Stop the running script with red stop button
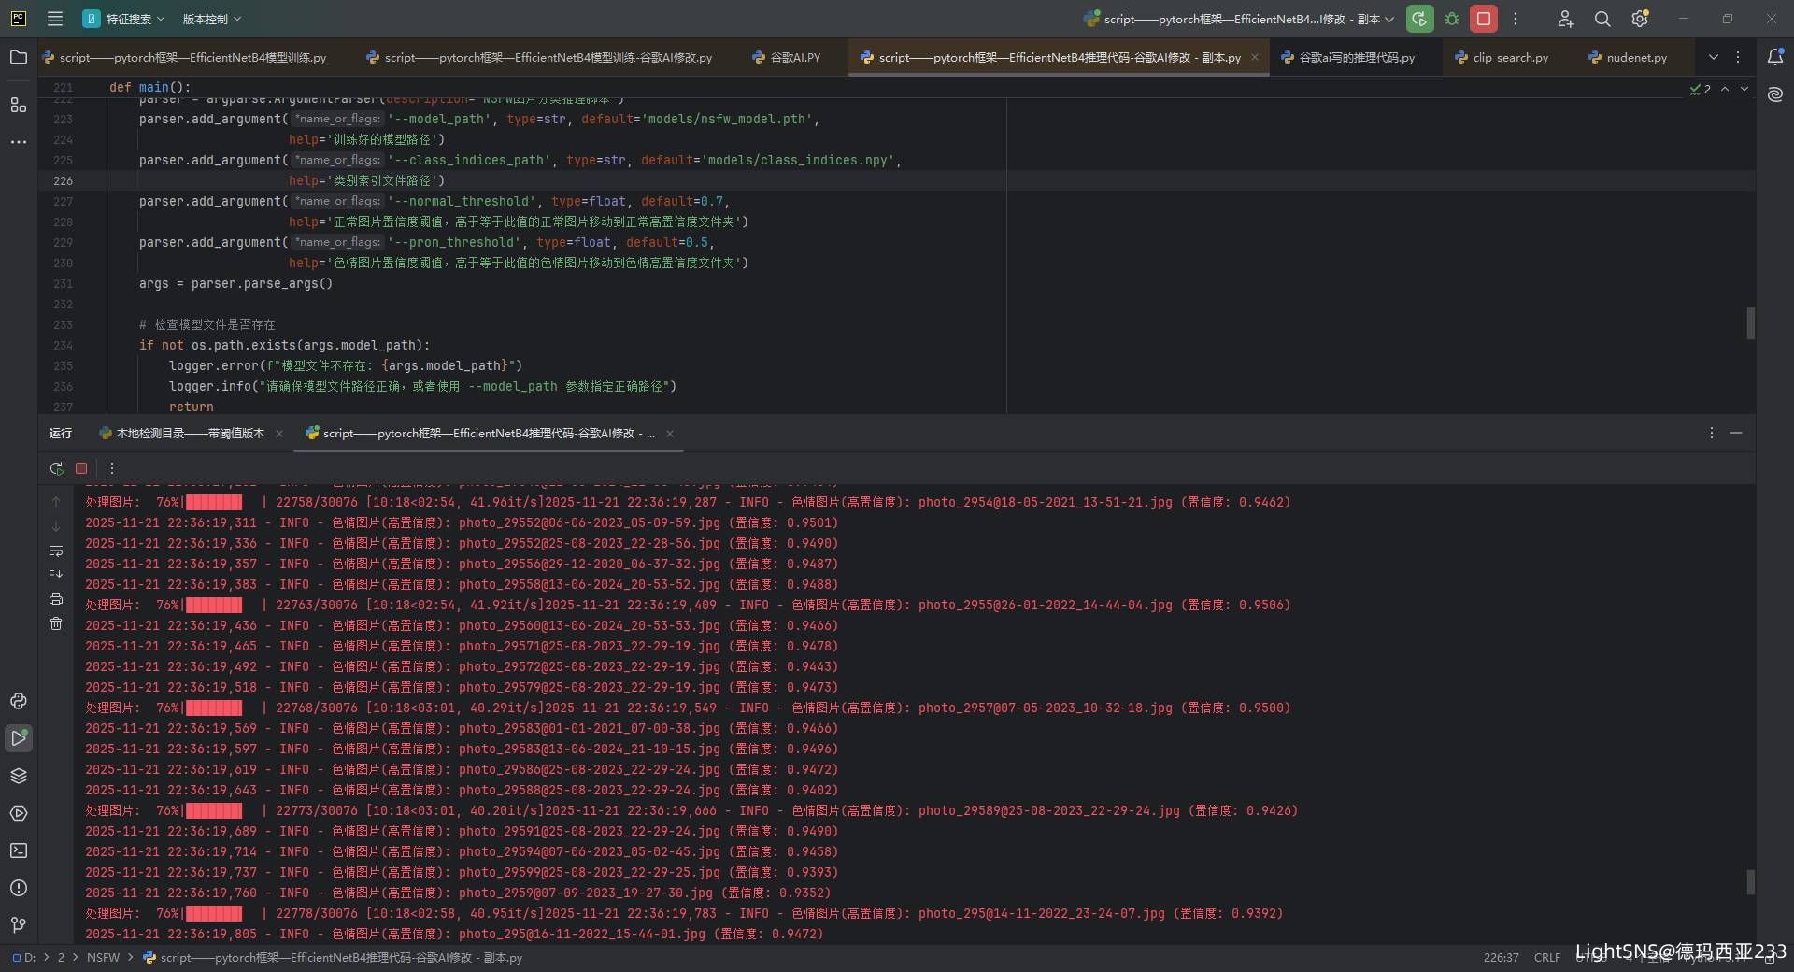Image resolution: width=1794 pixels, height=972 pixels. [x=1483, y=19]
